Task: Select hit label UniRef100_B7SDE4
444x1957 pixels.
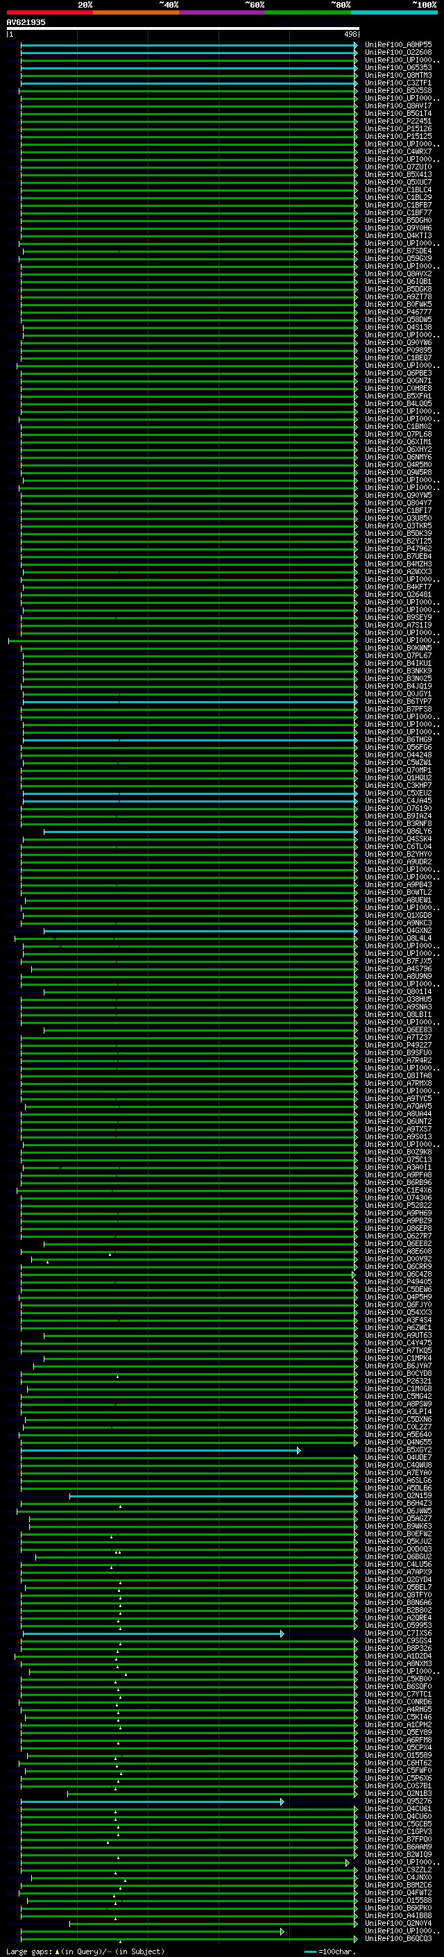Action: [x=398, y=251]
